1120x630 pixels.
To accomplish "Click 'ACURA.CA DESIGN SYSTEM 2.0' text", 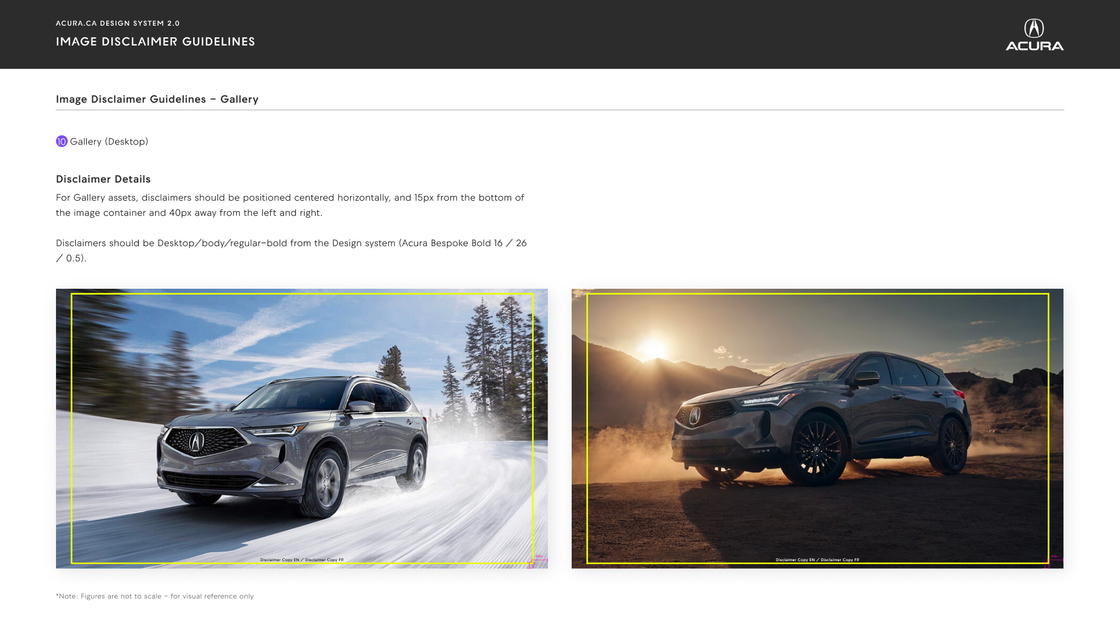I will [118, 23].
